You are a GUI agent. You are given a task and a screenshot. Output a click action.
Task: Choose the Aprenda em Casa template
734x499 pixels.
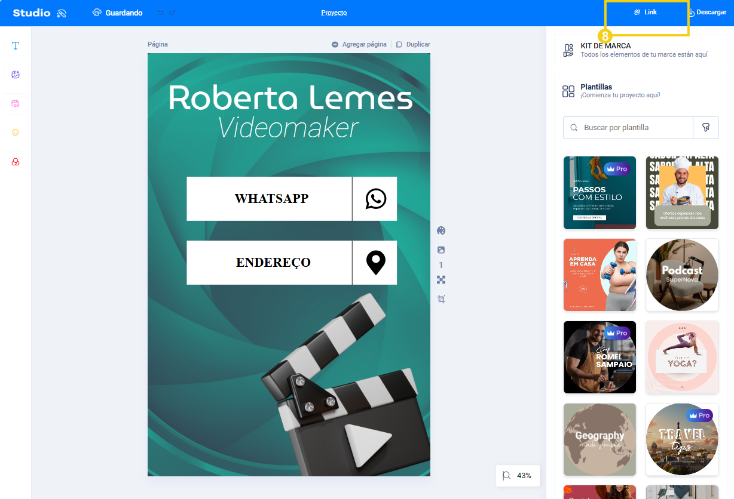click(600, 275)
